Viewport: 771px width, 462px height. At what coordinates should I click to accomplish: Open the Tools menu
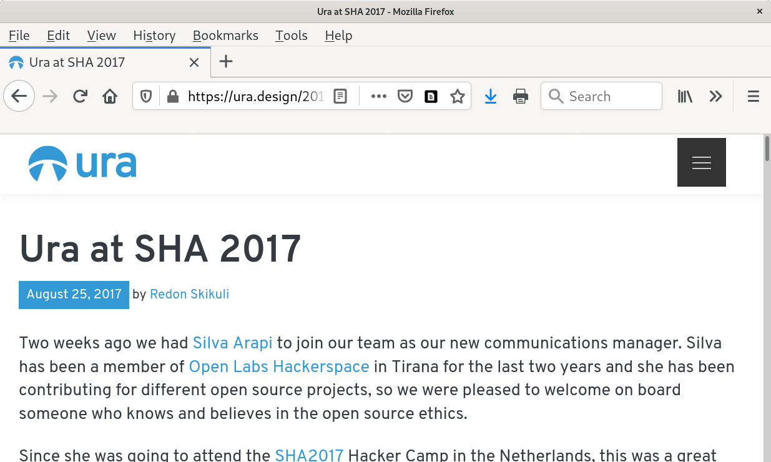point(292,36)
